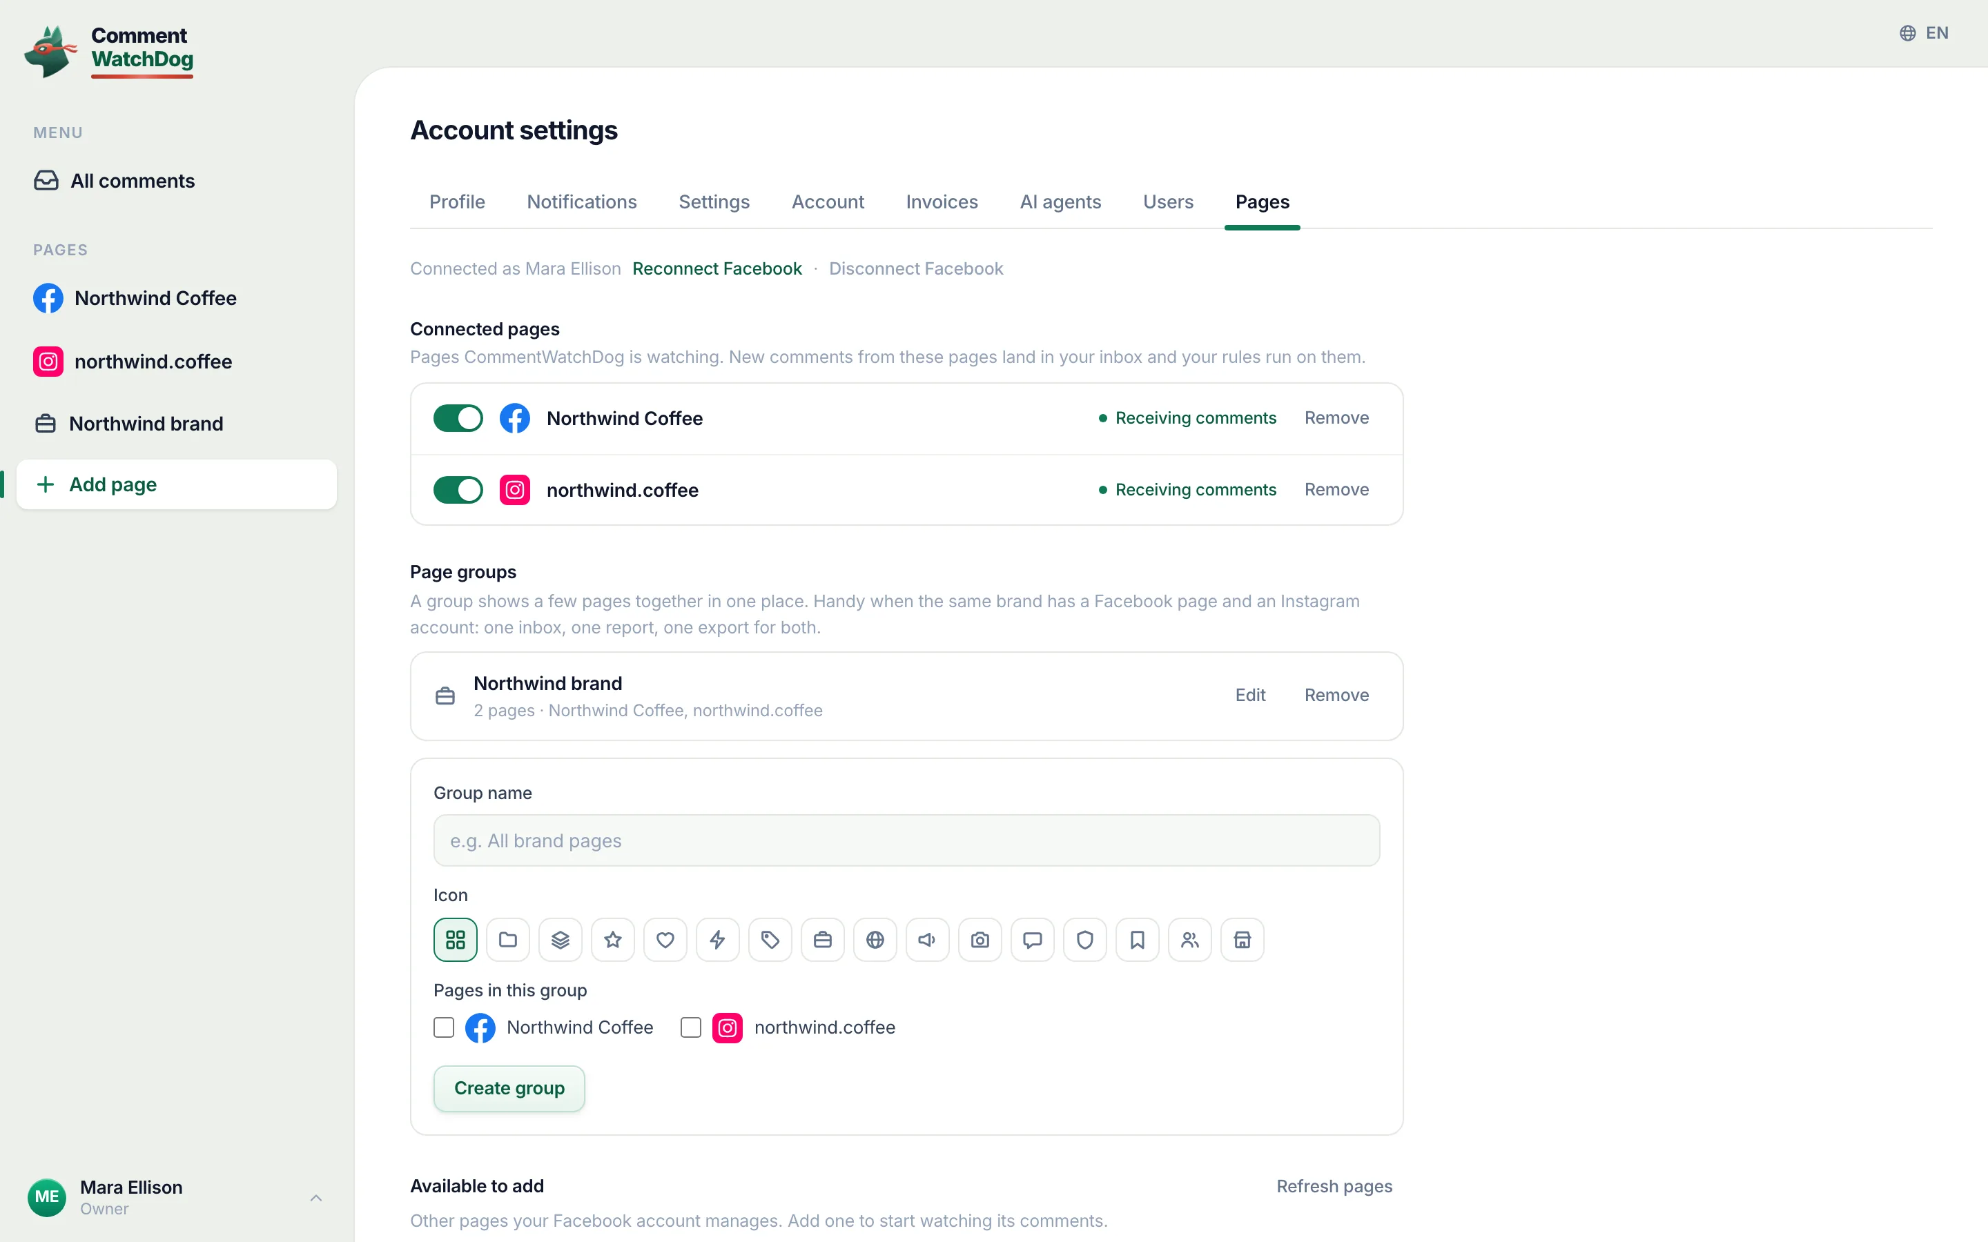Choose the heart icon for the group
The height and width of the screenshot is (1242, 1988).
point(665,940)
